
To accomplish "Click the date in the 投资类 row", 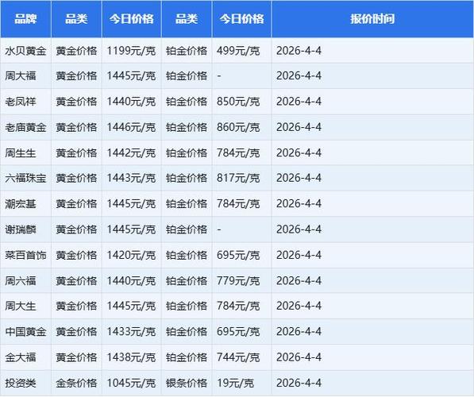I will click(299, 383).
